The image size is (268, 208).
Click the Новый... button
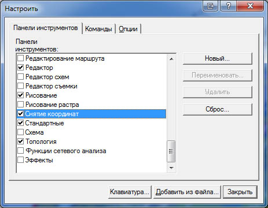pos(217,58)
